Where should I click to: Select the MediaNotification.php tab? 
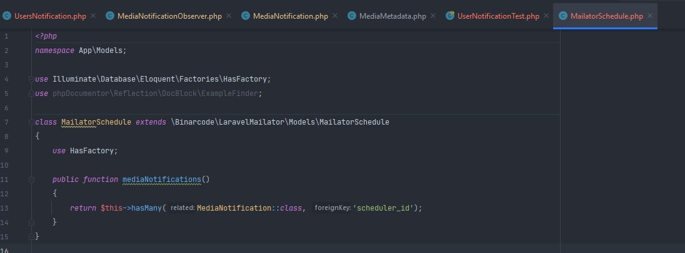tap(291, 16)
